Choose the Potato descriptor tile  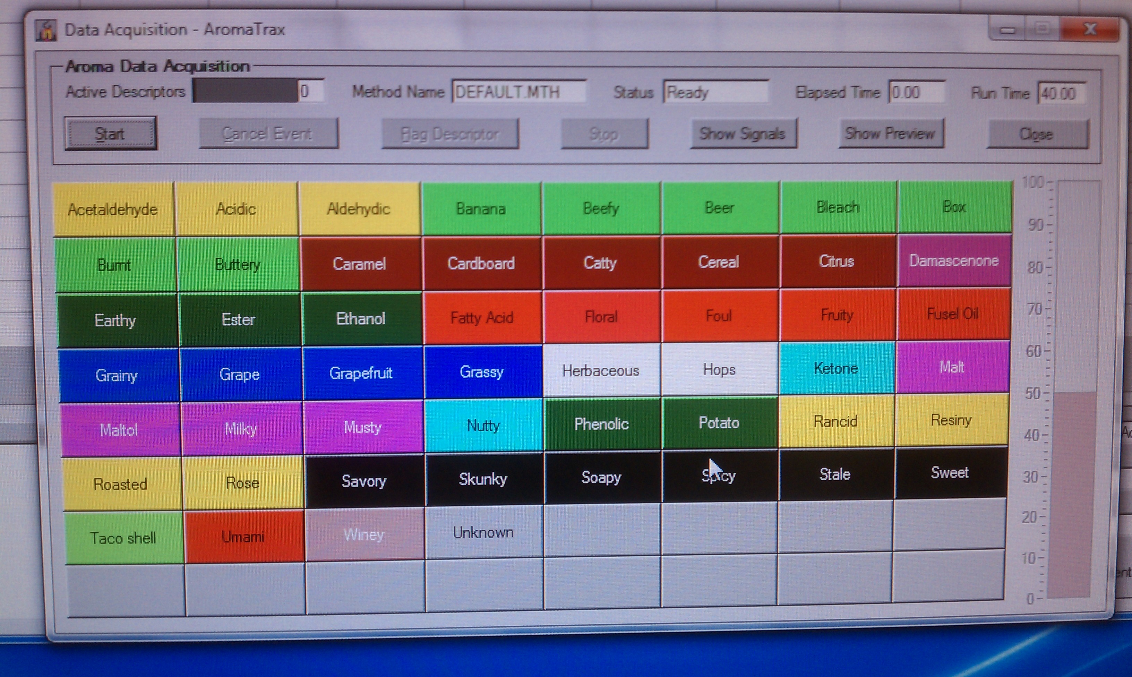(719, 423)
